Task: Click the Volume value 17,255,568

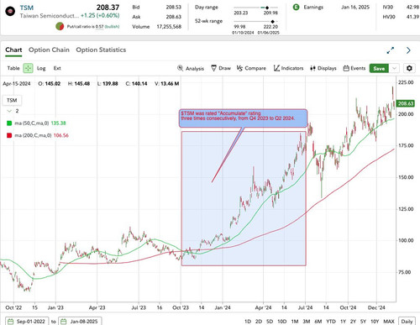Action: coord(169,27)
